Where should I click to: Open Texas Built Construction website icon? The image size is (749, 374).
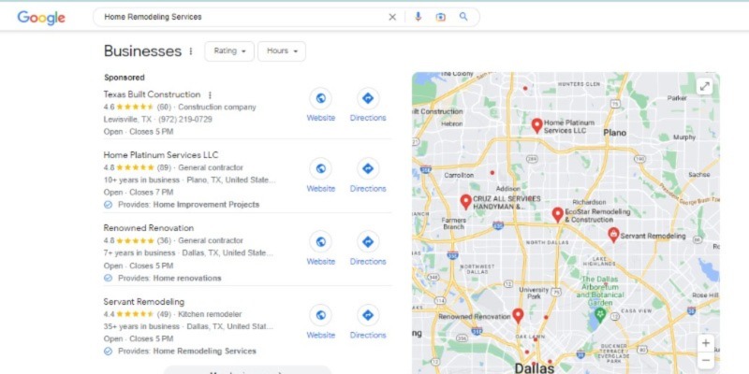pyautogui.click(x=320, y=98)
